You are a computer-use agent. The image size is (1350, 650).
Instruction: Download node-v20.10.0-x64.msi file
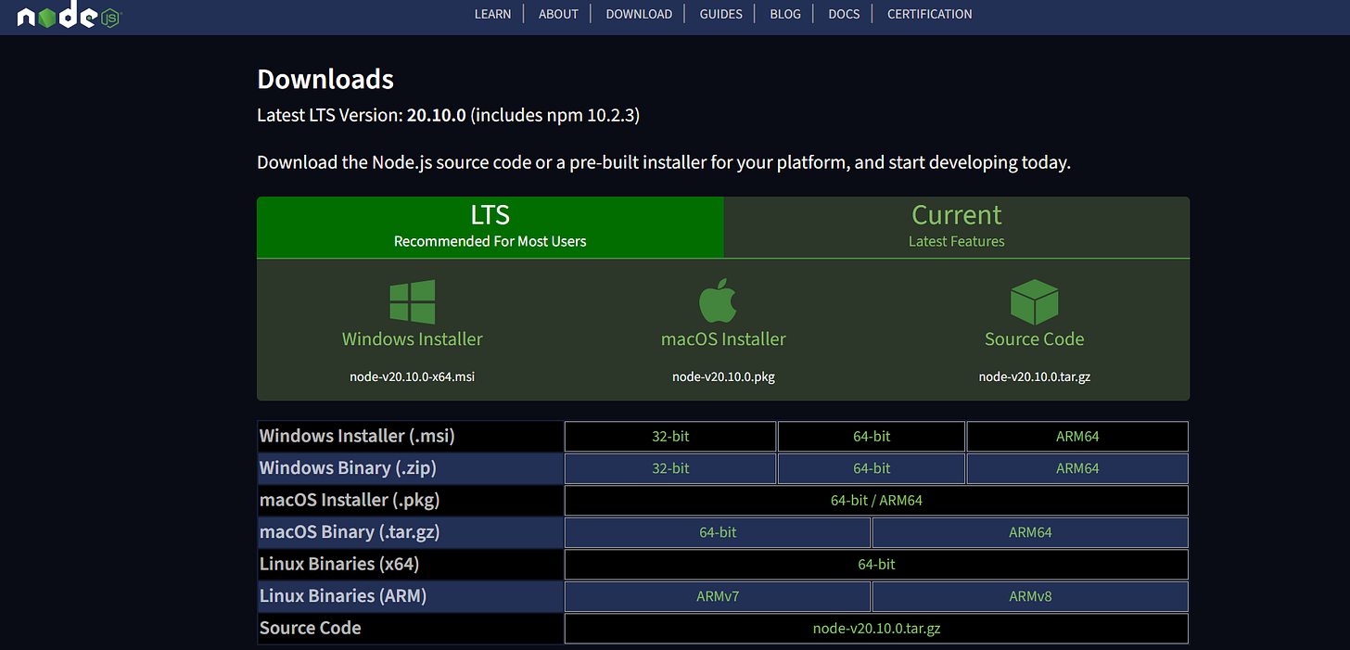[412, 376]
